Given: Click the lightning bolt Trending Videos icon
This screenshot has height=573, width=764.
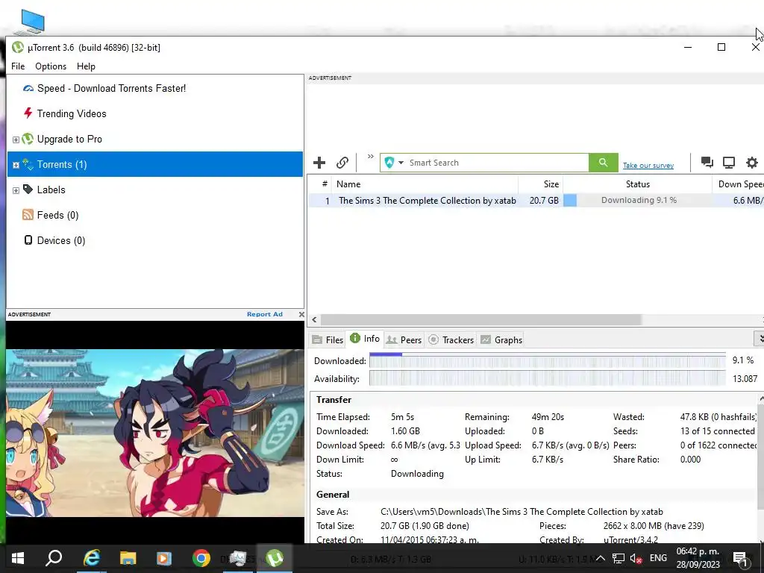Looking at the screenshot, I should coord(28,113).
